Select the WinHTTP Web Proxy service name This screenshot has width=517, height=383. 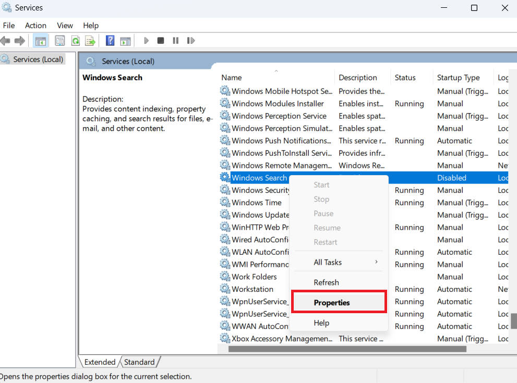pyautogui.click(x=260, y=227)
